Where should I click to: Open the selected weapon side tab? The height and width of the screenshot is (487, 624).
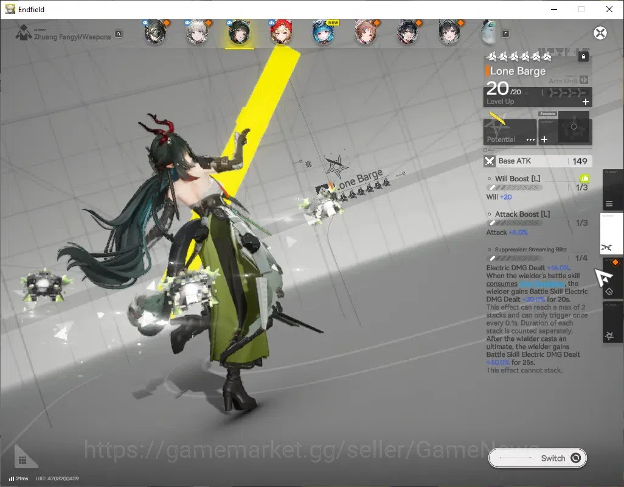click(x=611, y=234)
